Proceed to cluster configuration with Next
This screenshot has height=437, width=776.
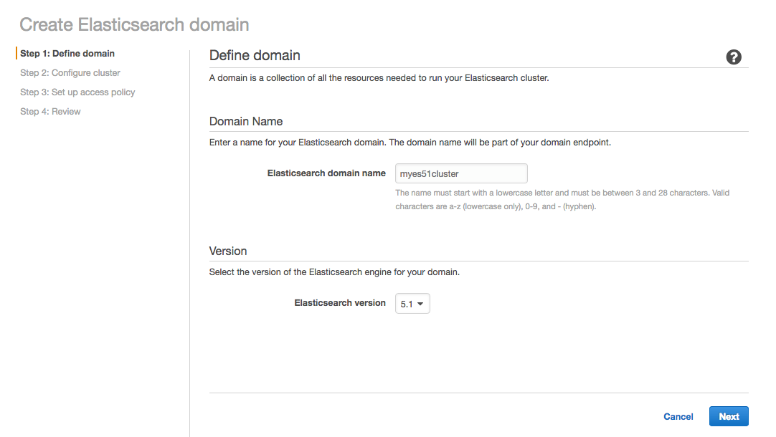click(729, 416)
